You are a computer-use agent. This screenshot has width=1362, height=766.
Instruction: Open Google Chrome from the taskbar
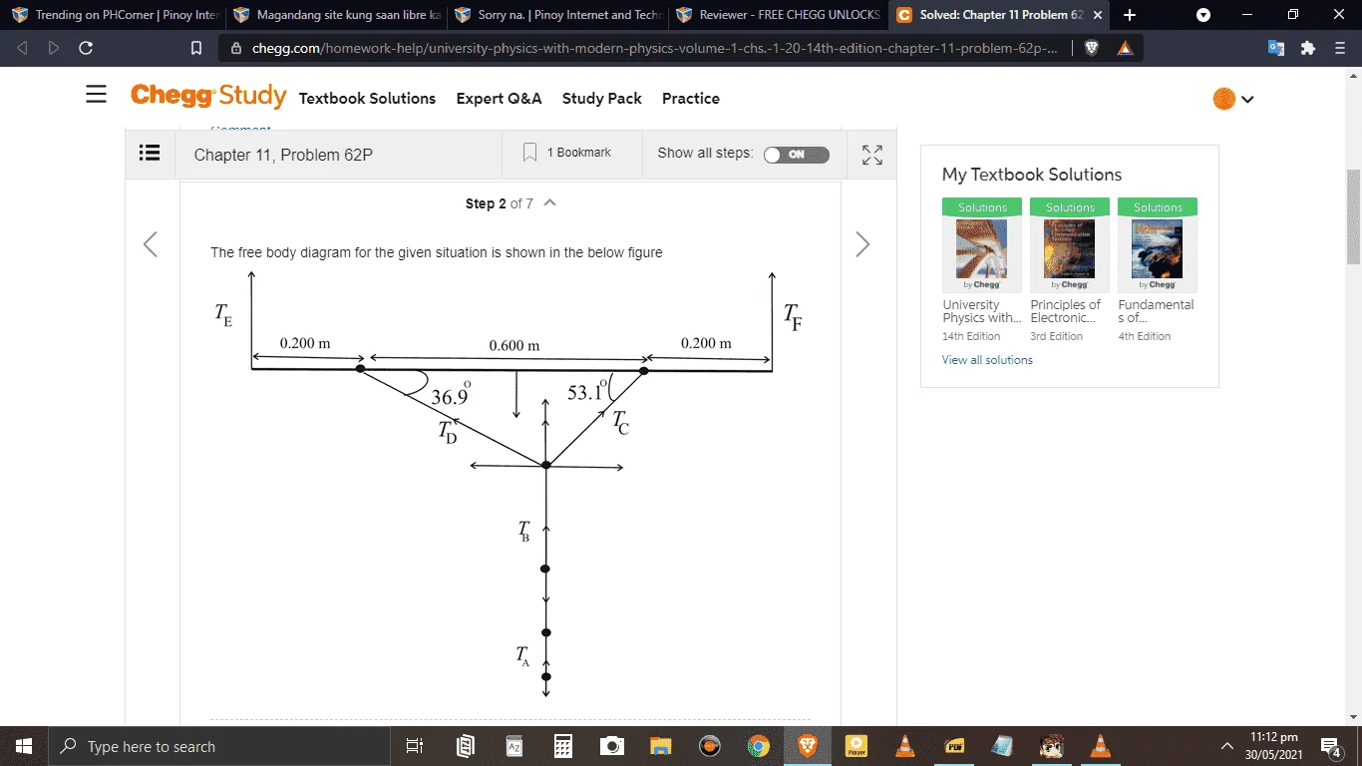click(x=758, y=746)
